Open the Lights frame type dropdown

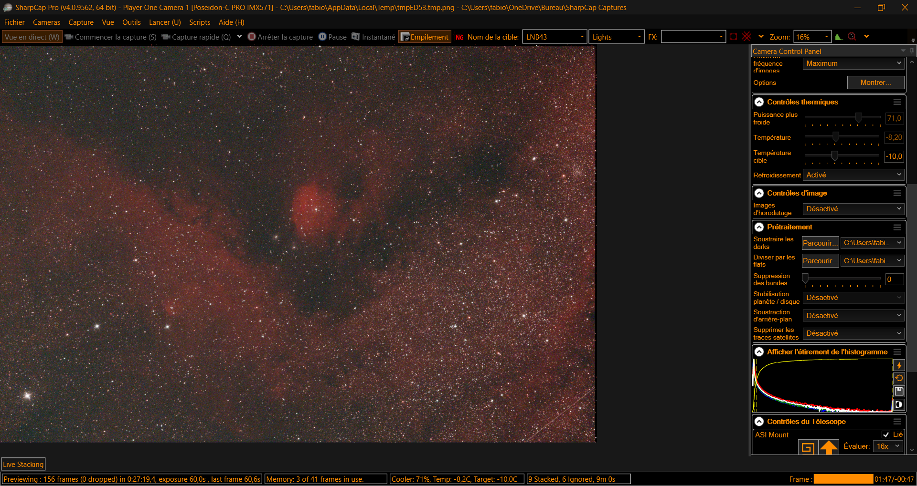click(x=616, y=37)
